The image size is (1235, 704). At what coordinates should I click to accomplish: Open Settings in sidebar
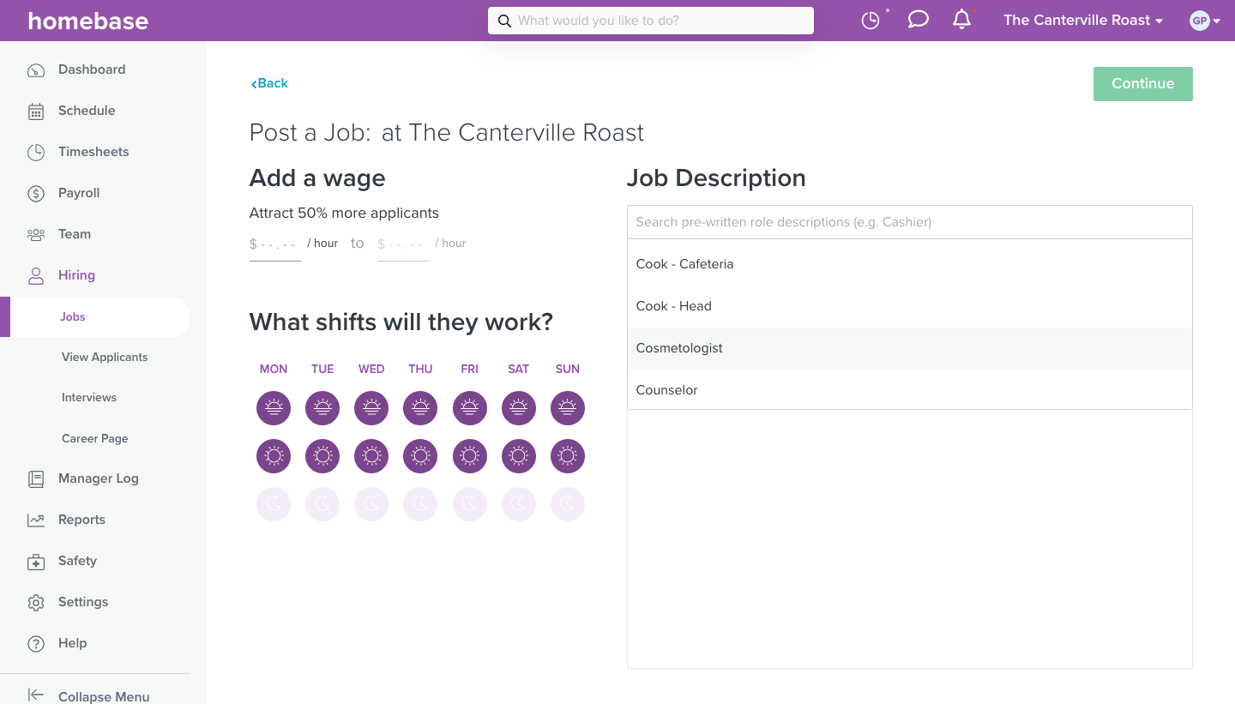coord(83,602)
